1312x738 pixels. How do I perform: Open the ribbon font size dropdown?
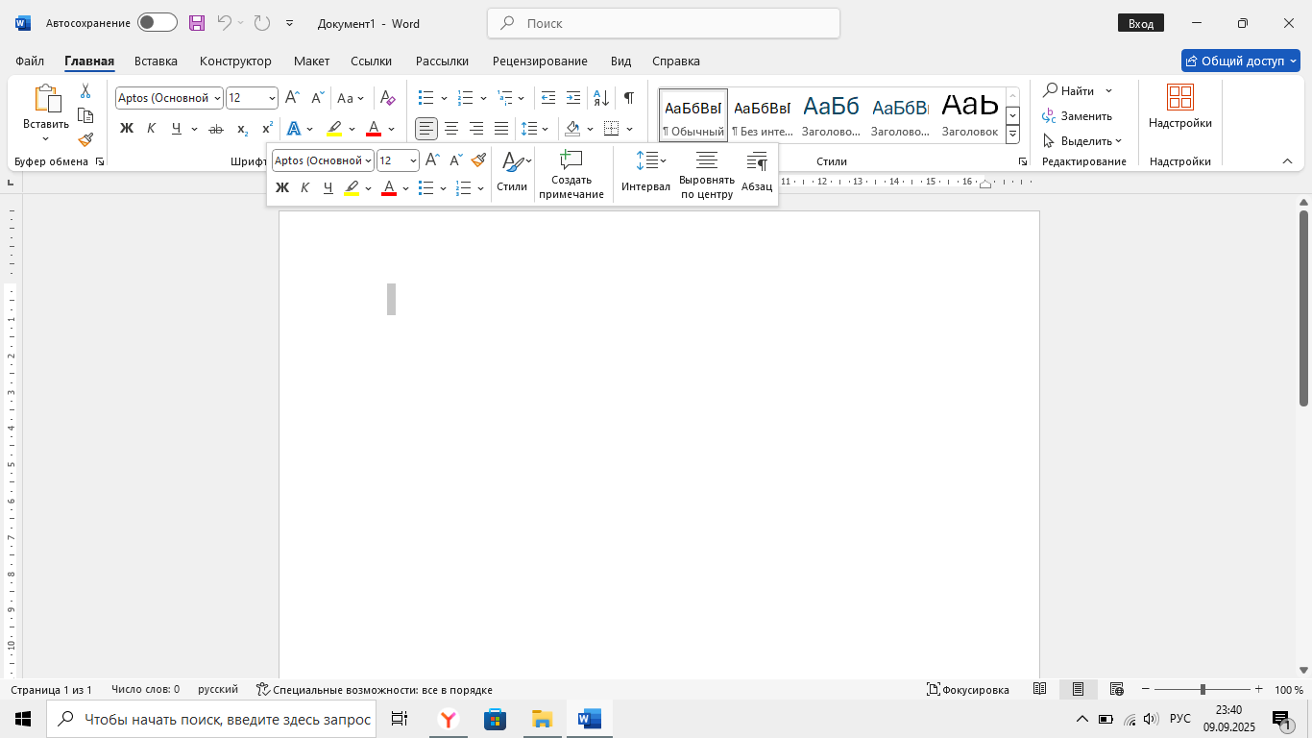click(x=272, y=98)
